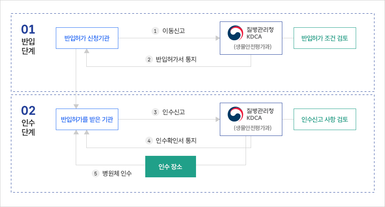Click the 이동신고 label
385x207 pixels.
[x=173, y=31]
